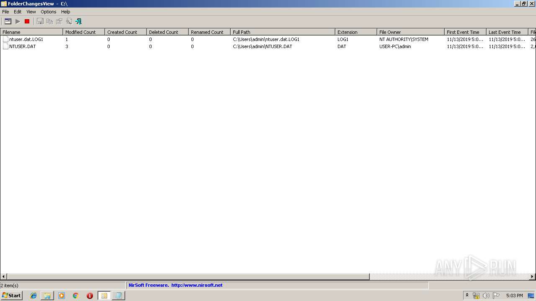Open the choose folder toolbar icon

[8, 21]
